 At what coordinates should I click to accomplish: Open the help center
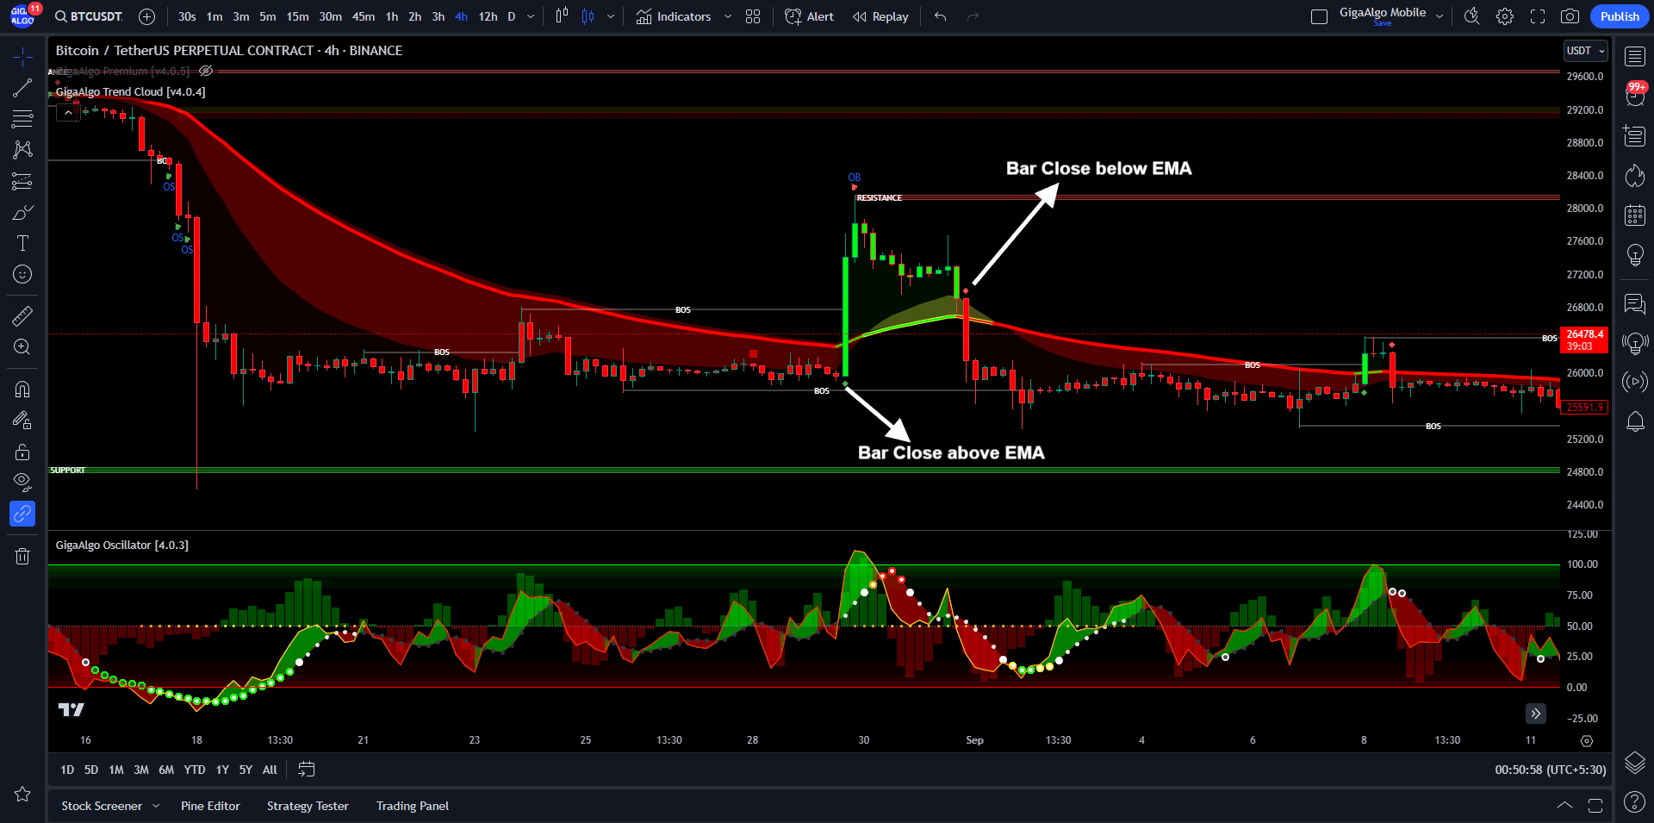coord(1635,801)
